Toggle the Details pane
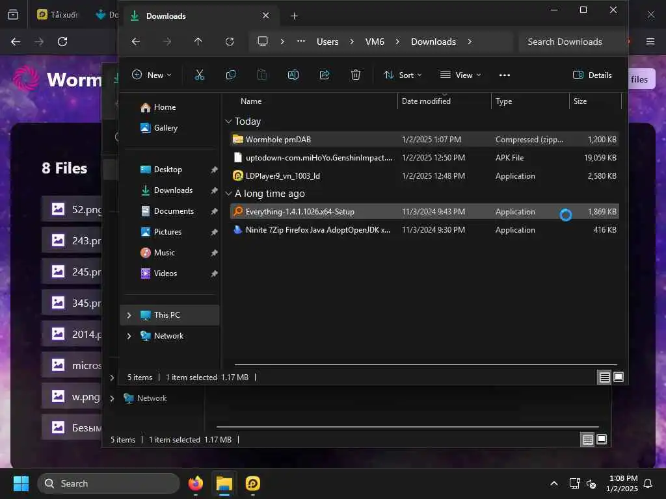Image resolution: width=666 pixels, height=499 pixels. [593, 75]
